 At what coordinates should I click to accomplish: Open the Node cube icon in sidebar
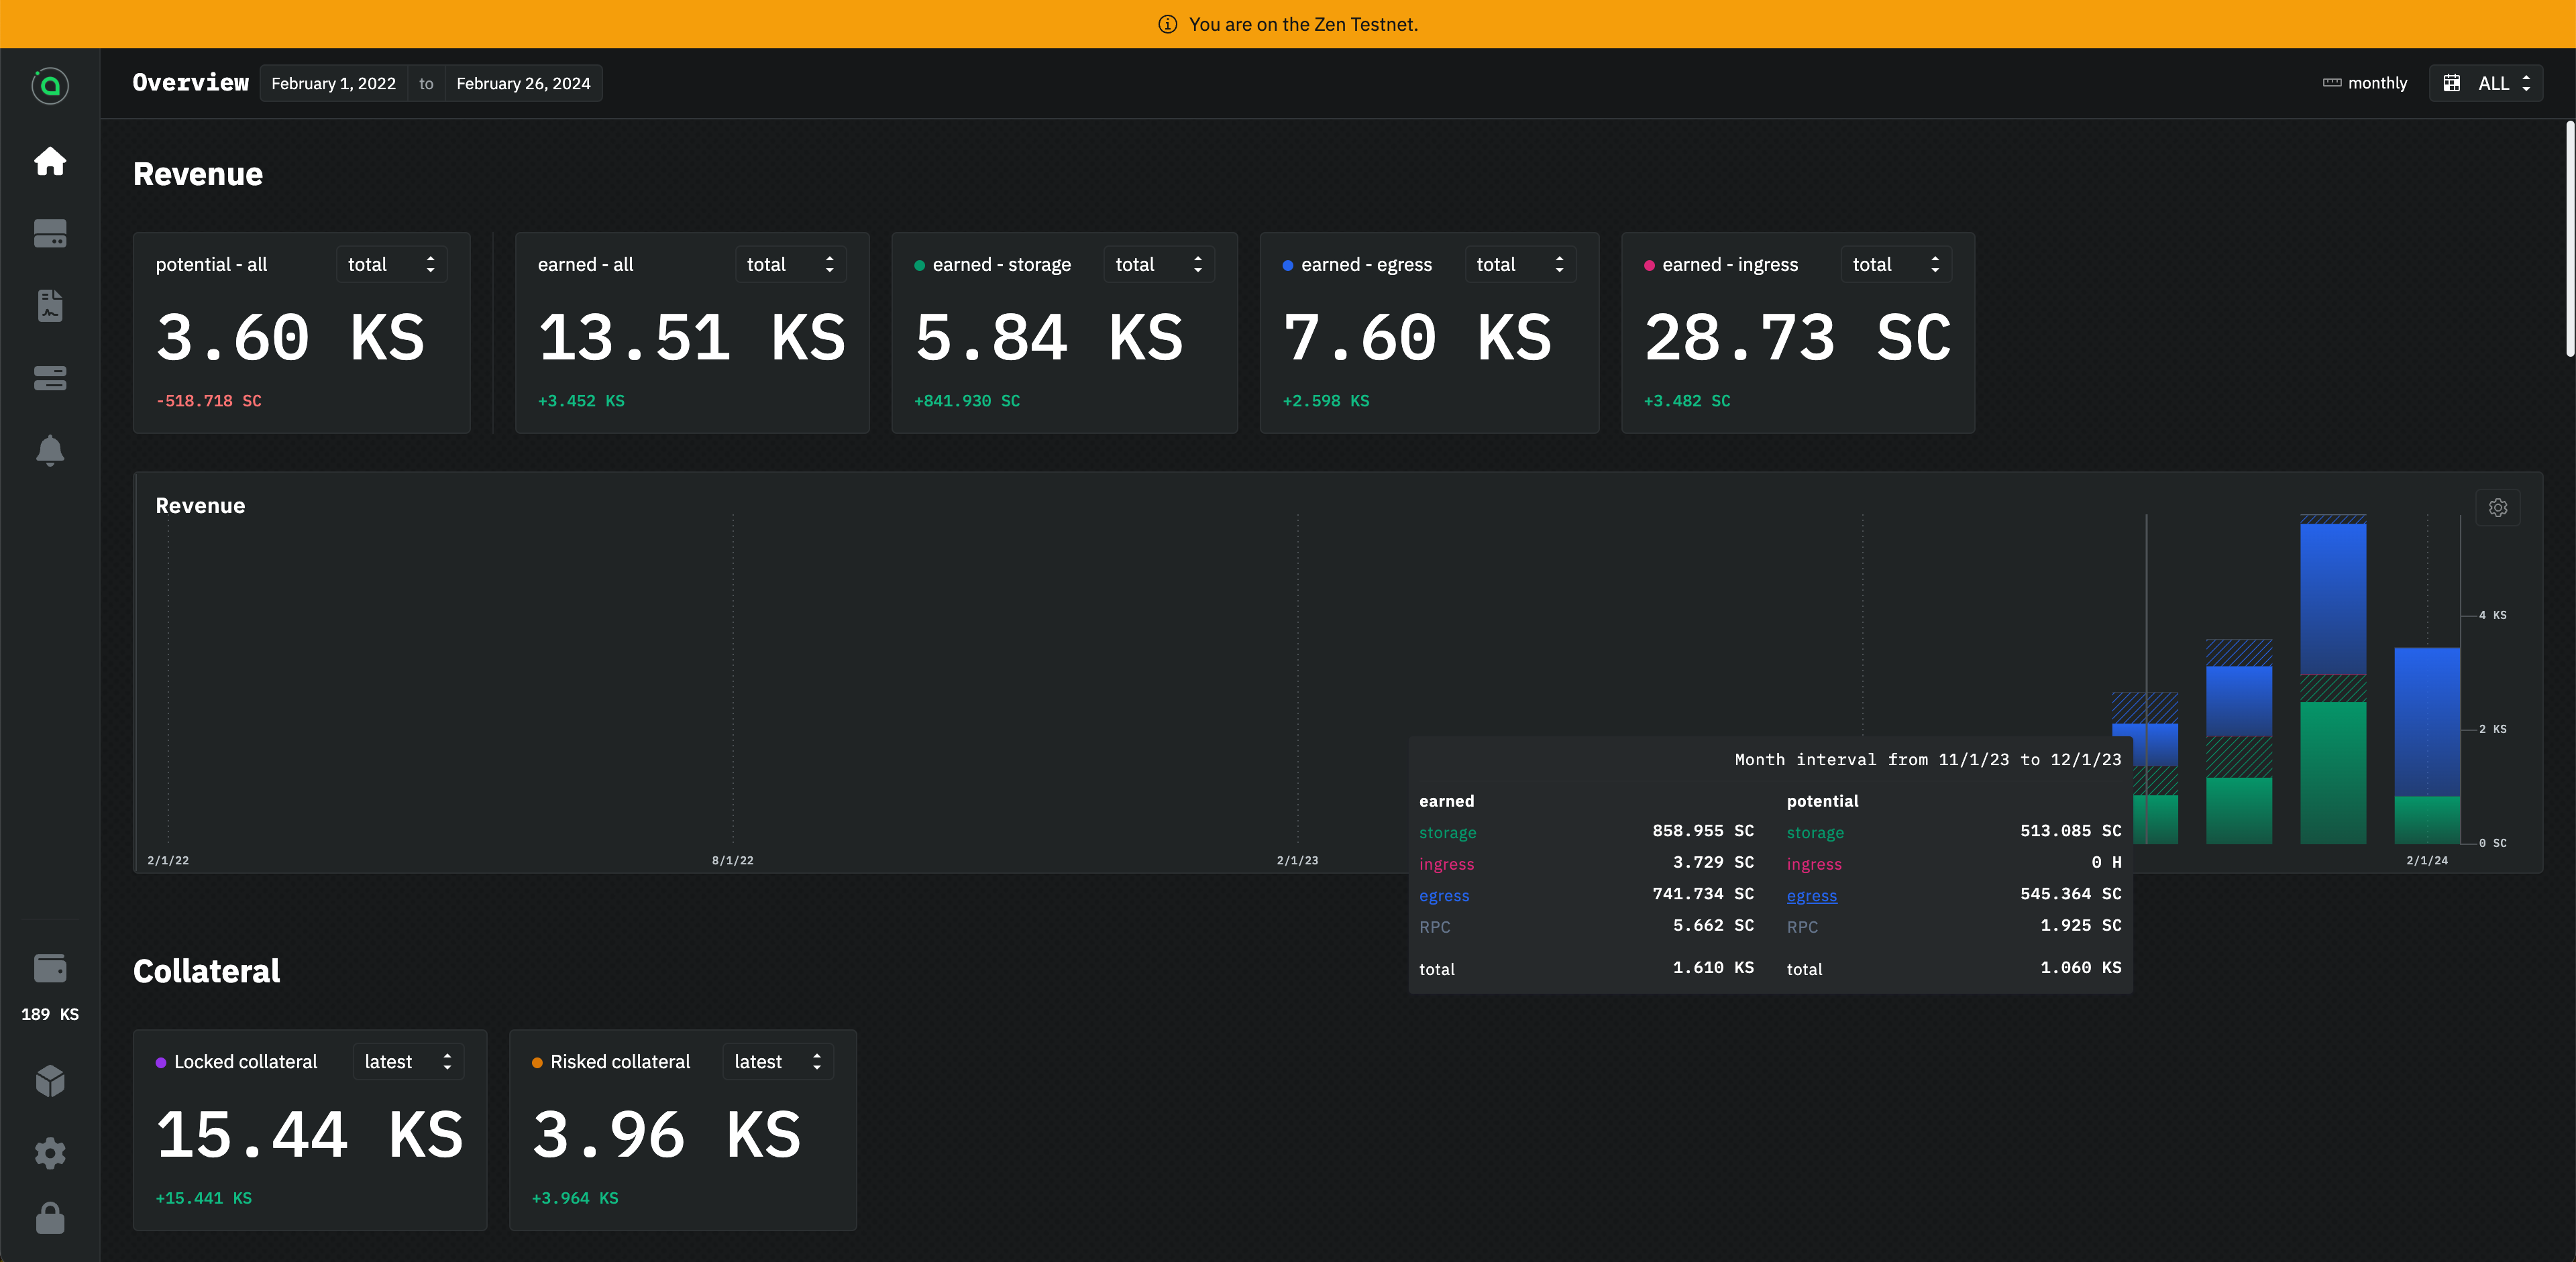tap(50, 1081)
